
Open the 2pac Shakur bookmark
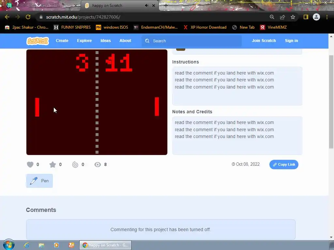pos(27,27)
